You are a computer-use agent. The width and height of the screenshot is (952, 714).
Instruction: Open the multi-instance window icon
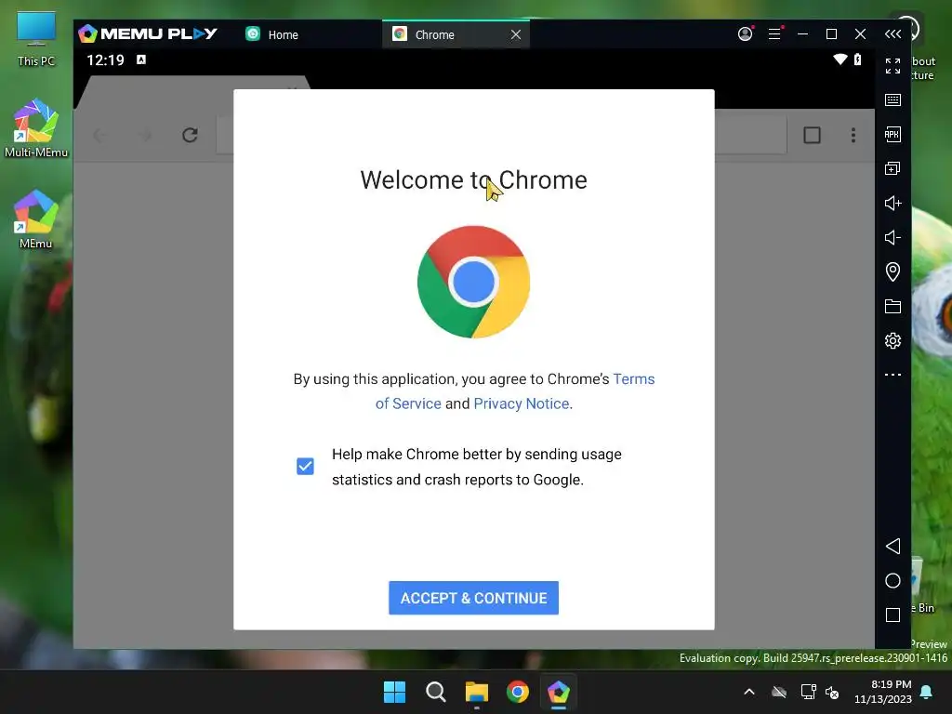pyautogui.click(x=892, y=169)
